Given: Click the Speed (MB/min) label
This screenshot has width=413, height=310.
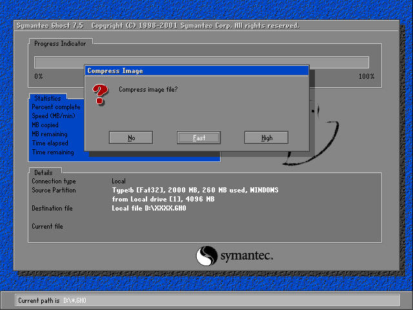Looking at the screenshot, I should 54,116.
